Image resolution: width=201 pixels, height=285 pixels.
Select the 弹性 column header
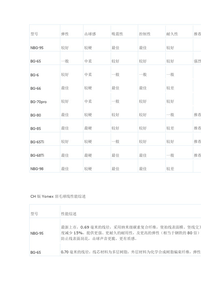click(x=65, y=34)
